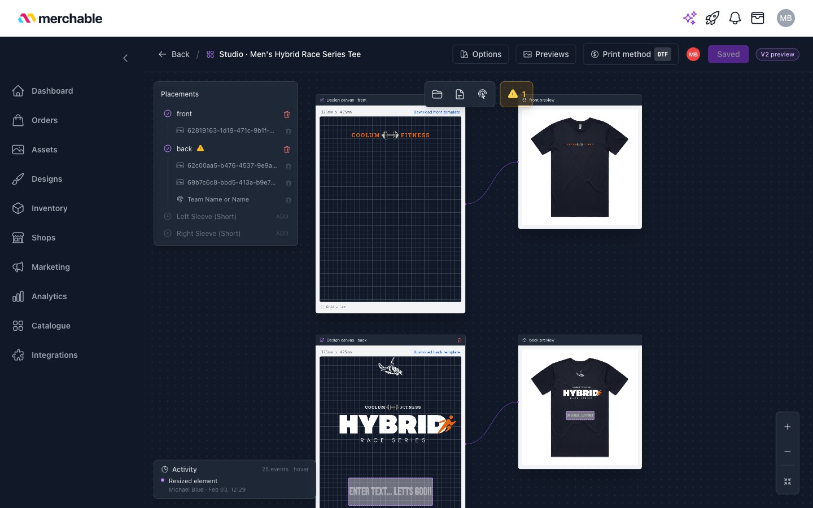
Task: Collapse the left sidebar with chevron
Action: click(125, 58)
